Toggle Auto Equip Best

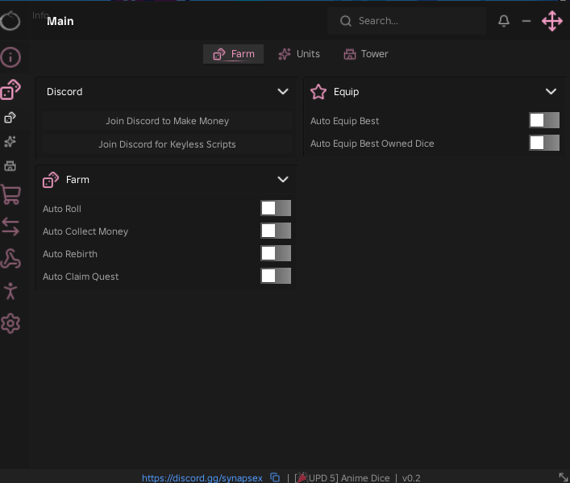tap(544, 120)
